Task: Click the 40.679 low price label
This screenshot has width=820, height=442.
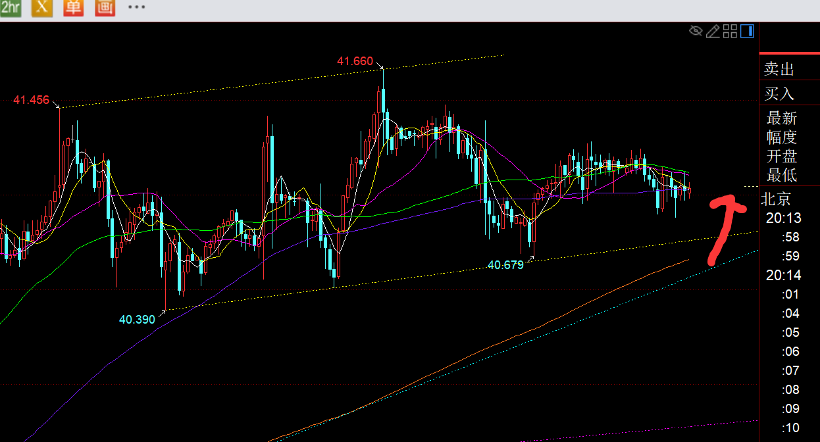Action: 505,265
